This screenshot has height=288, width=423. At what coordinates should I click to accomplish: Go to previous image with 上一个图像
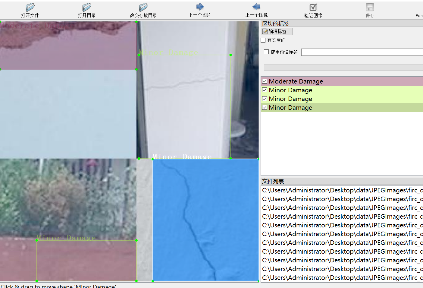[256, 11]
